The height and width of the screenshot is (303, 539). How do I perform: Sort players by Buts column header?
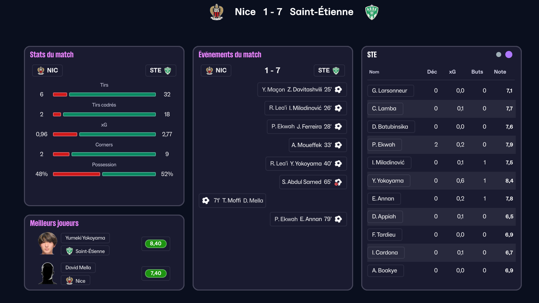(x=477, y=72)
